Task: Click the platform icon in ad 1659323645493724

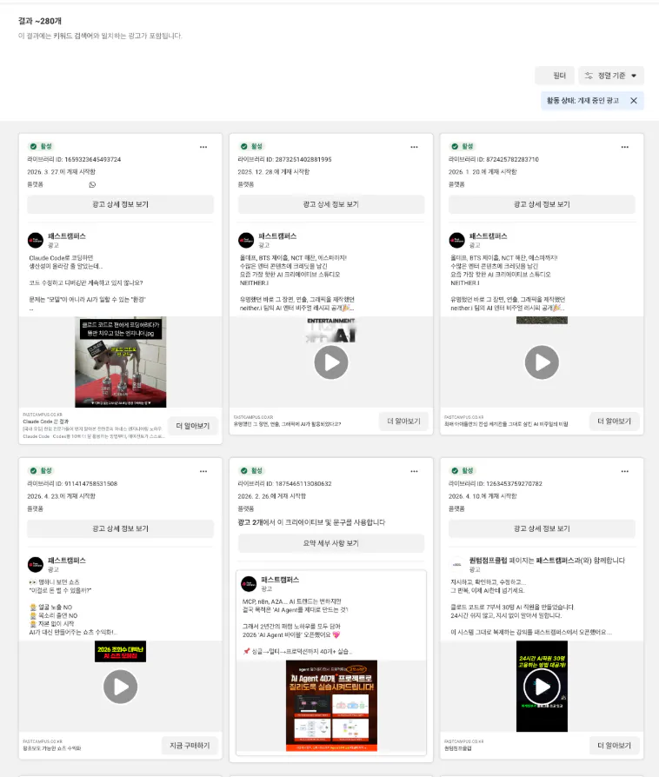Action: [x=92, y=185]
